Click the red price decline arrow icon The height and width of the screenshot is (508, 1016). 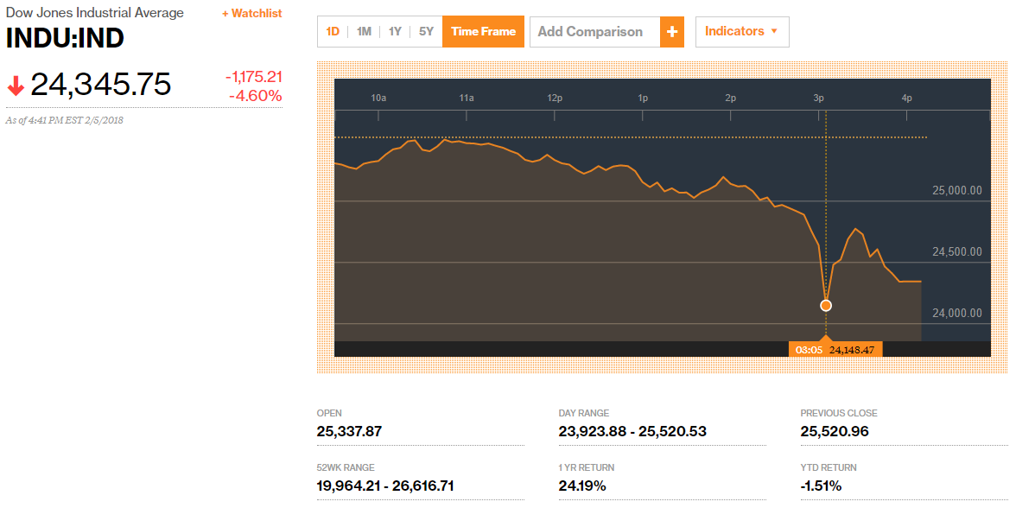pos(14,84)
